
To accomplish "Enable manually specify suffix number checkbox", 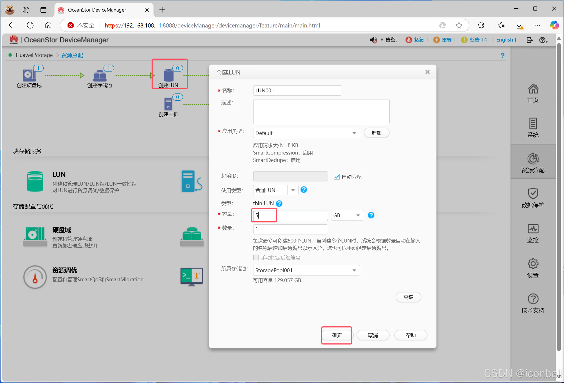I will click(x=256, y=258).
